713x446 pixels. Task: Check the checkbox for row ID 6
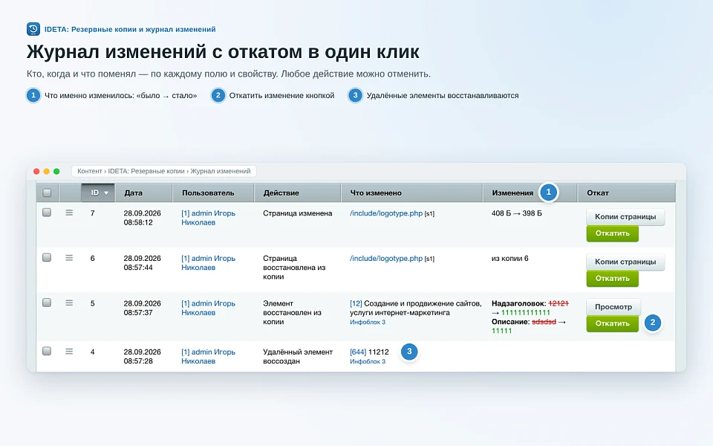pyautogui.click(x=47, y=258)
